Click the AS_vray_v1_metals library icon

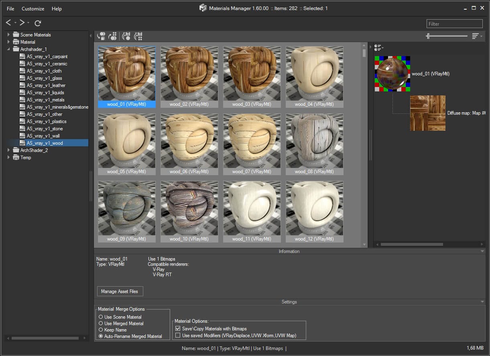pyautogui.click(x=22, y=100)
